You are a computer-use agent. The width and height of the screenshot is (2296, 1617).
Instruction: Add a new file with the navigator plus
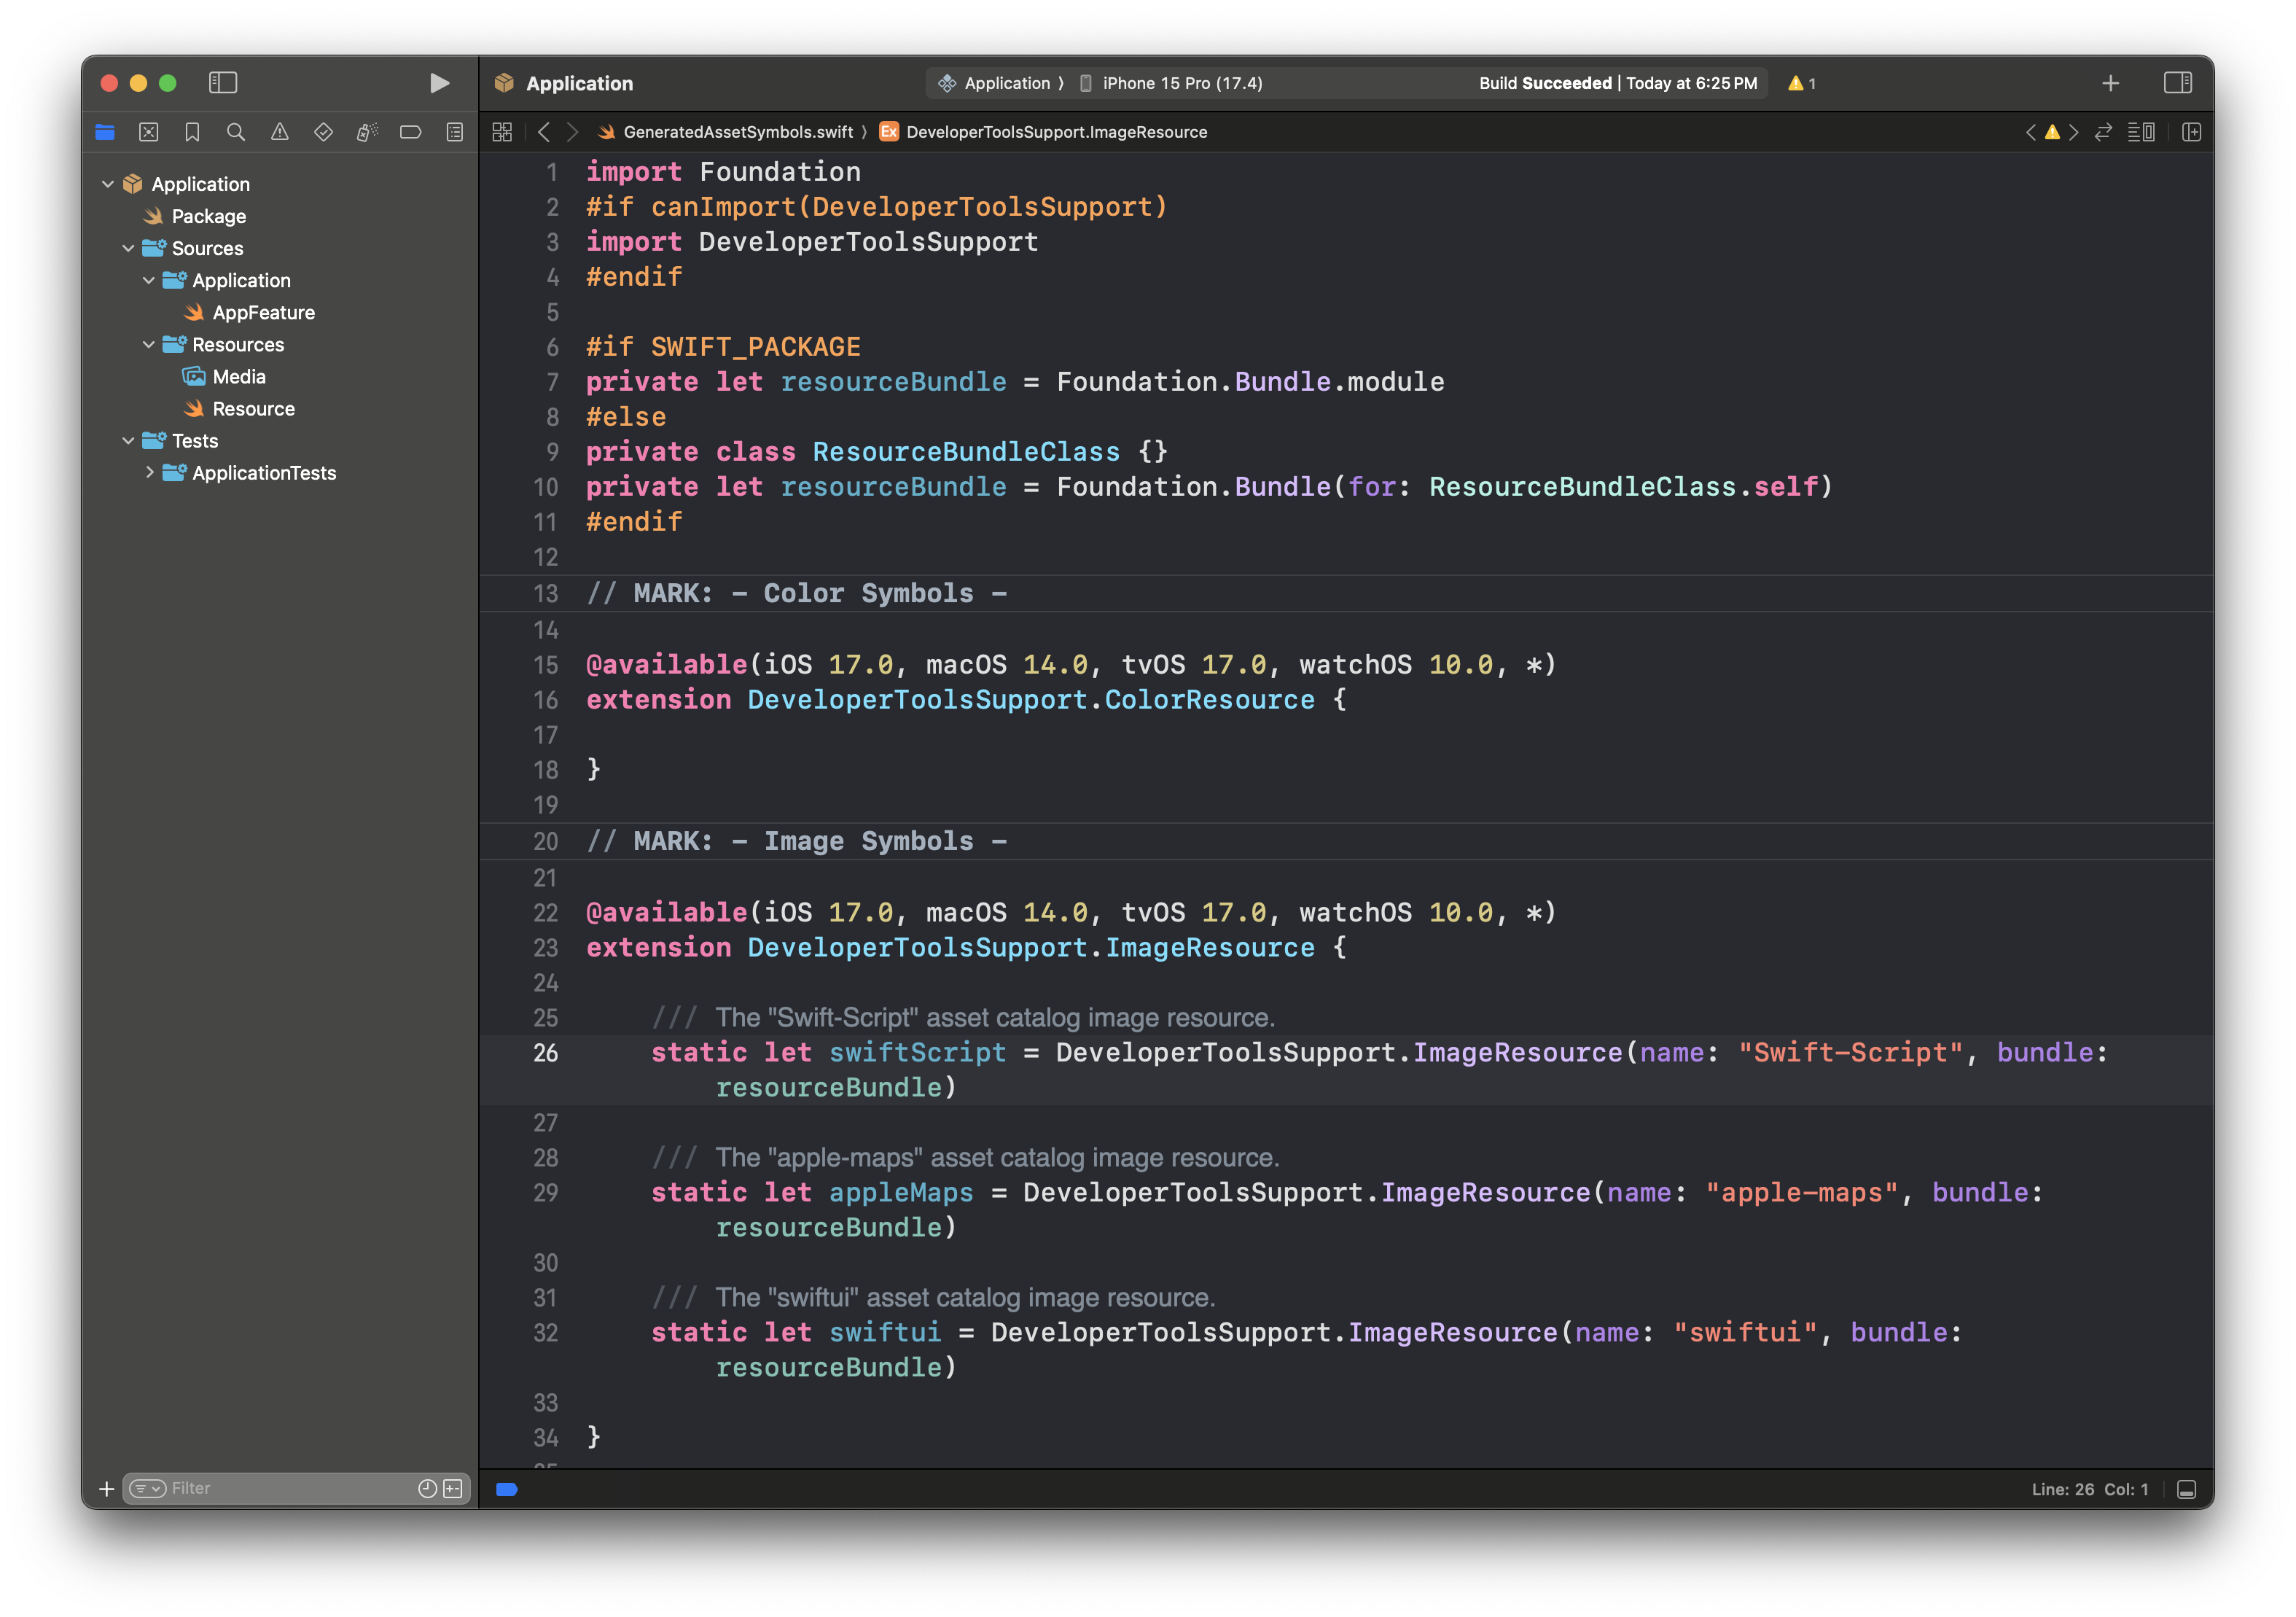tap(106, 1488)
